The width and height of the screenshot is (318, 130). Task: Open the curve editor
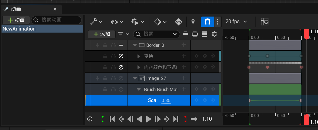click(x=265, y=22)
